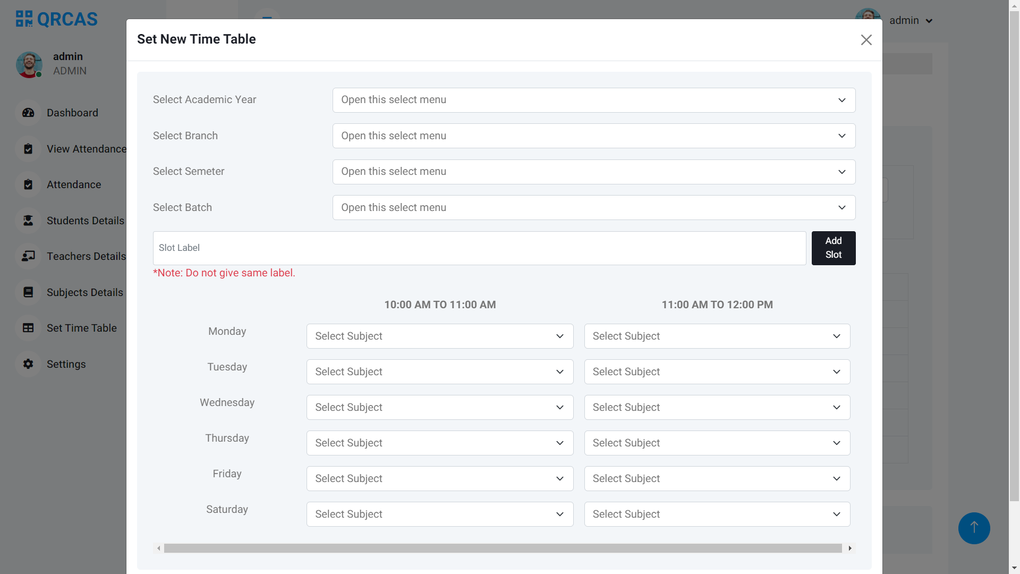Open Settings using the gear icon
The height and width of the screenshot is (574, 1020).
pos(28,364)
